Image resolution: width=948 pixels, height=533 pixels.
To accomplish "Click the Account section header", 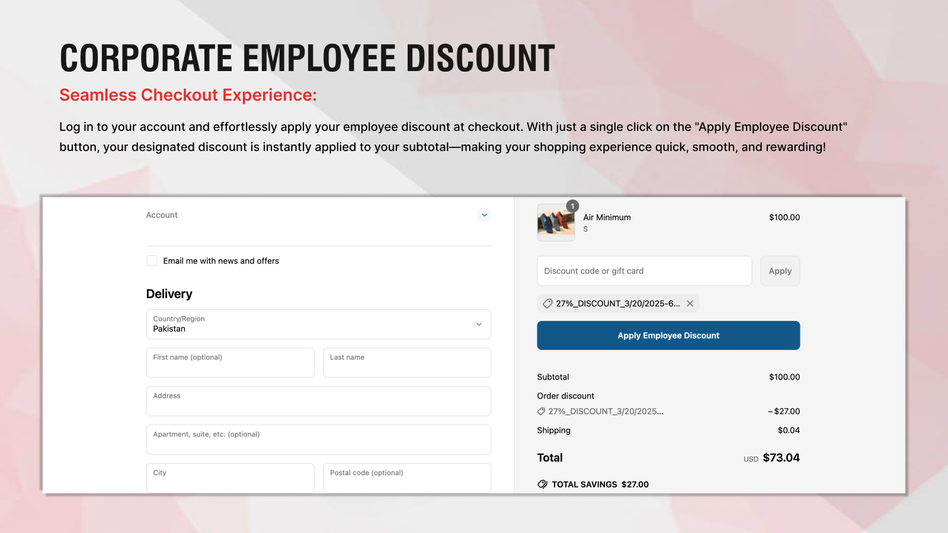I will [162, 215].
